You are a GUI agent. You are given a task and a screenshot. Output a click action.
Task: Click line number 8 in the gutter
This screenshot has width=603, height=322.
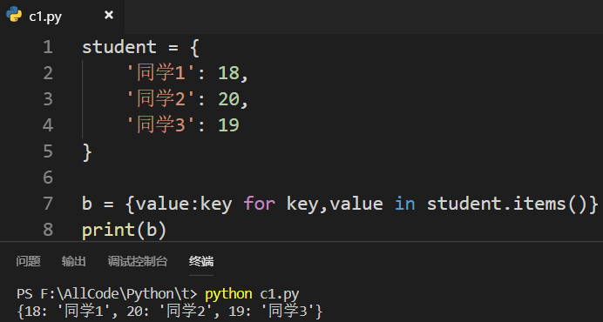point(48,230)
